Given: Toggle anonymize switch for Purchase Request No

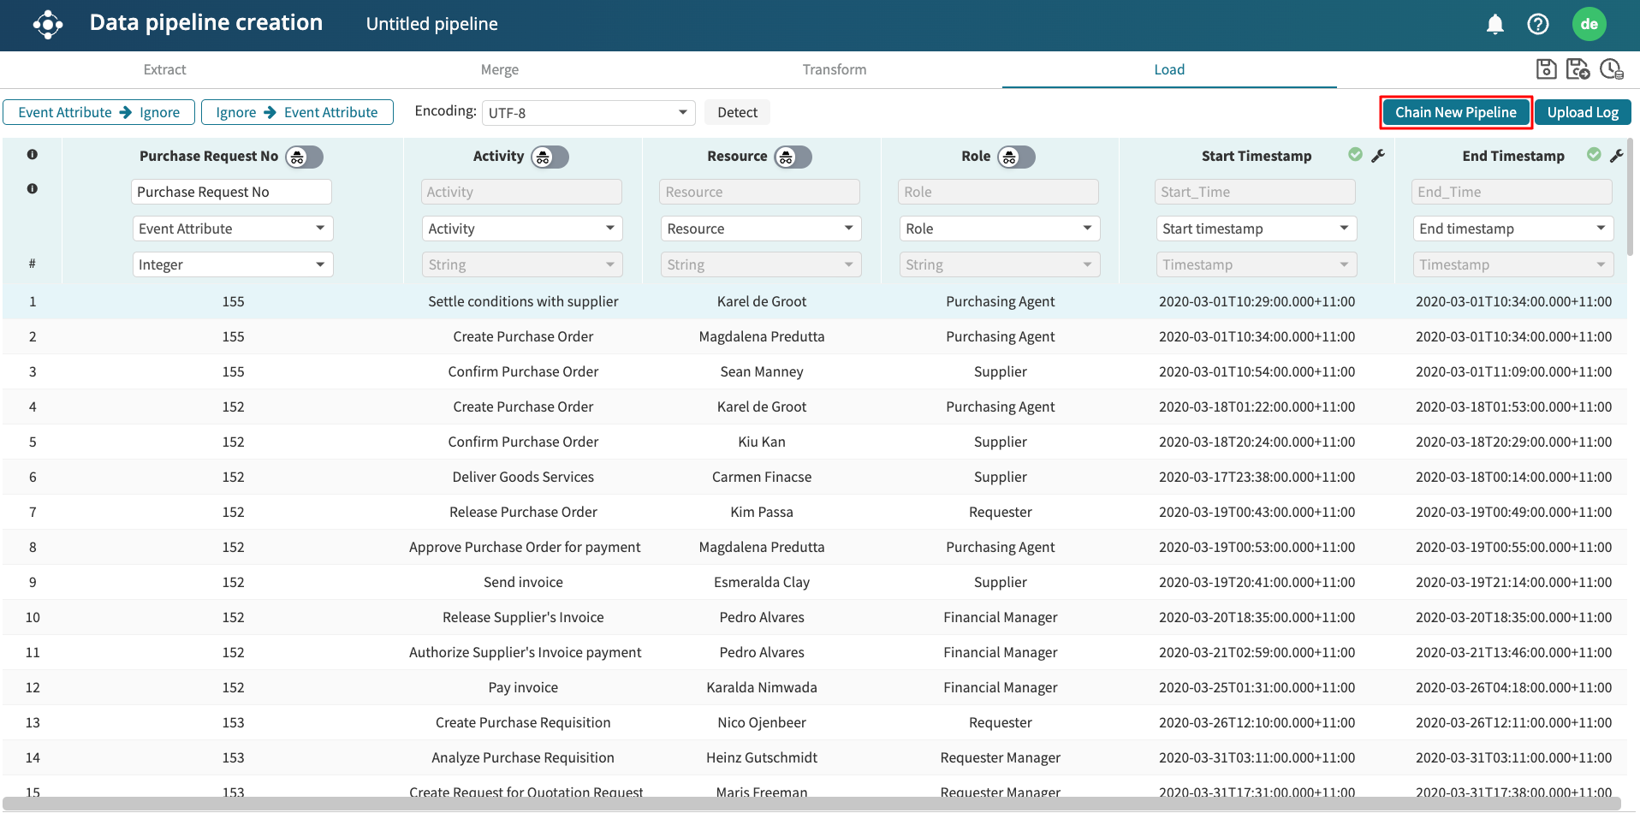Looking at the screenshot, I should click(x=305, y=157).
